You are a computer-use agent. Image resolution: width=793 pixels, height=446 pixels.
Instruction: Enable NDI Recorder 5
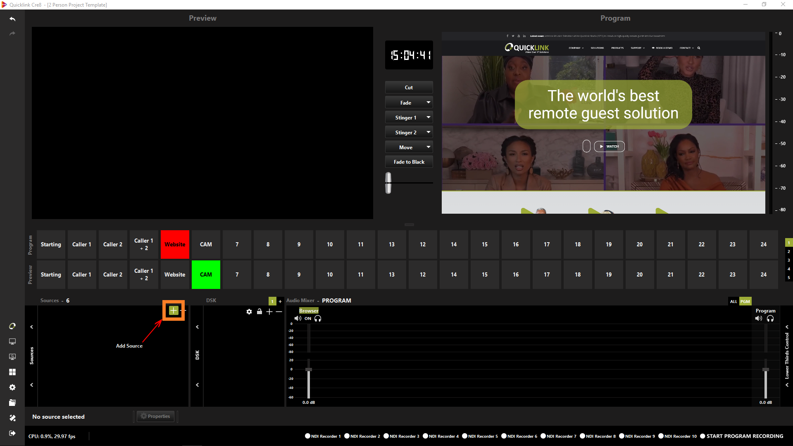(x=464, y=436)
